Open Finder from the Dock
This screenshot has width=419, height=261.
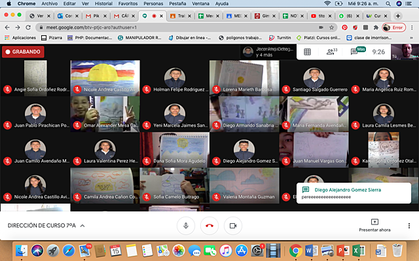(x=22, y=251)
